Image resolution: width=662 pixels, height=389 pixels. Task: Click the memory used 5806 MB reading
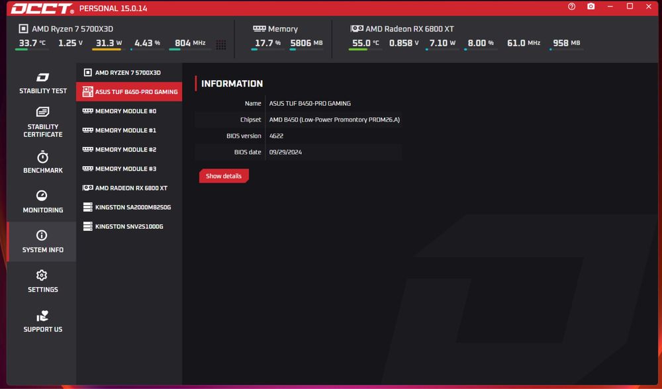pyautogui.click(x=307, y=43)
